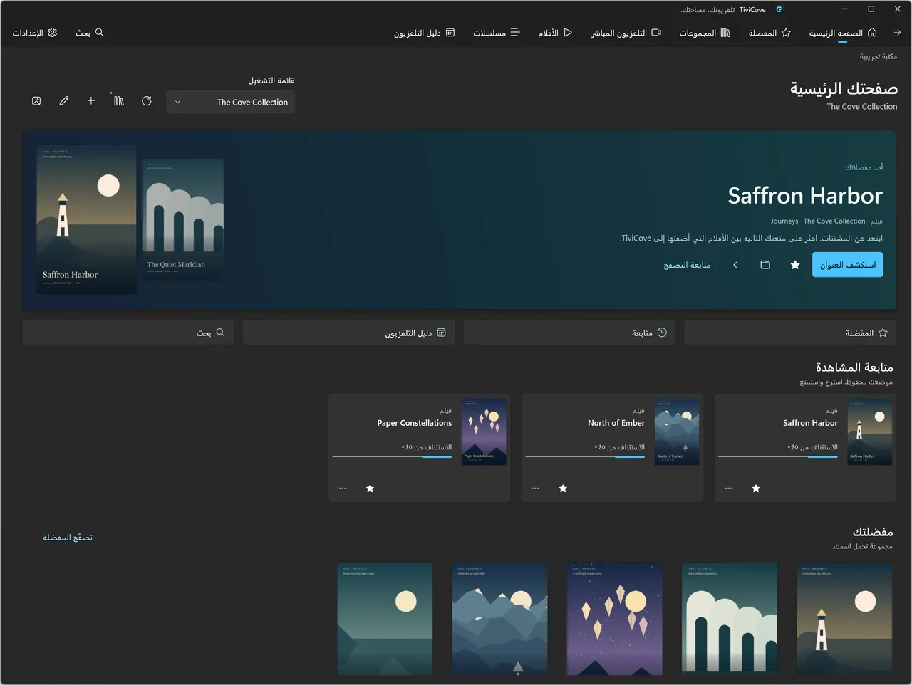Open بحث search in the top navigation bar
The image size is (912, 685).
coord(90,33)
